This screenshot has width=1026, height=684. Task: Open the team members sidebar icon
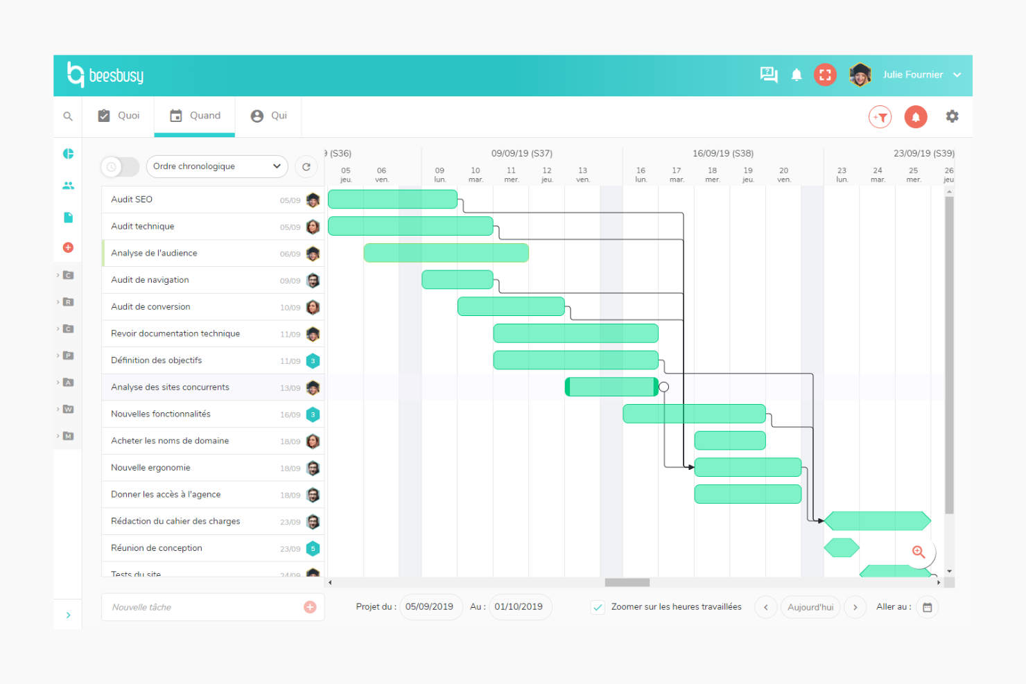point(68,186)
